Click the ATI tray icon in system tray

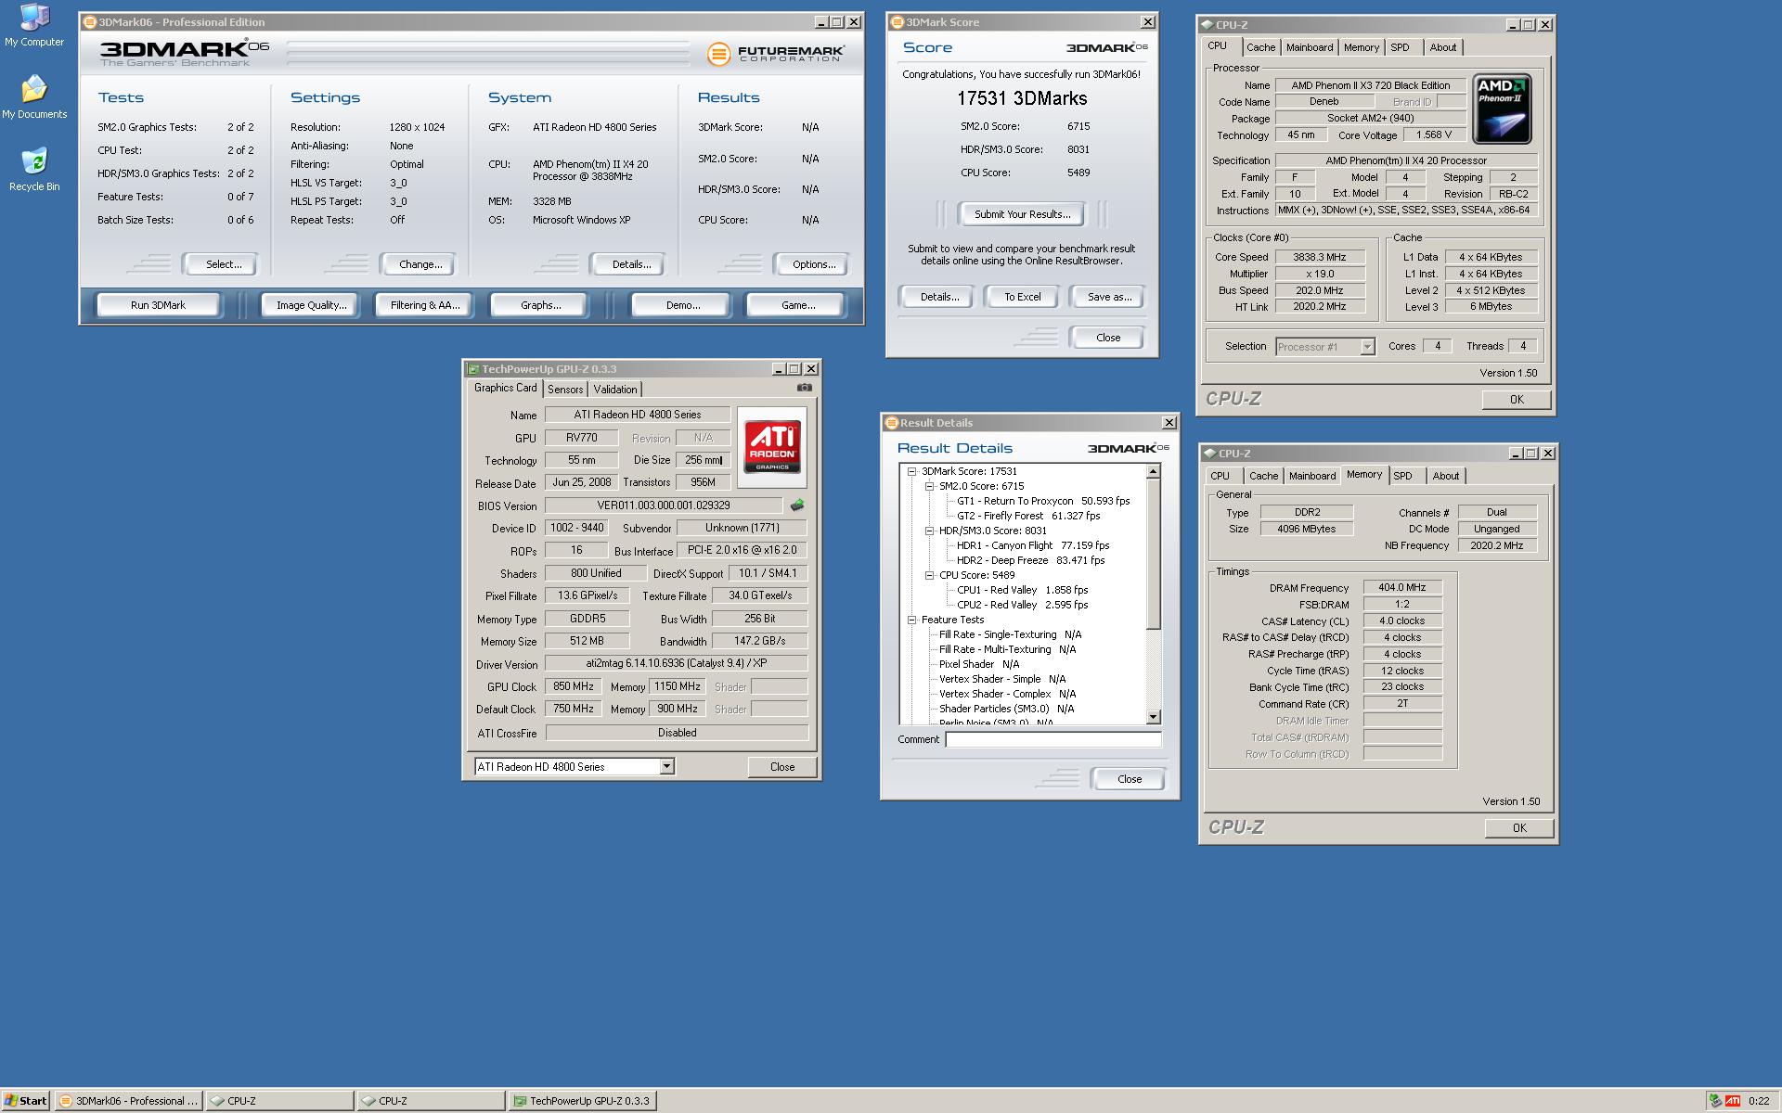click(1732, 1101)
